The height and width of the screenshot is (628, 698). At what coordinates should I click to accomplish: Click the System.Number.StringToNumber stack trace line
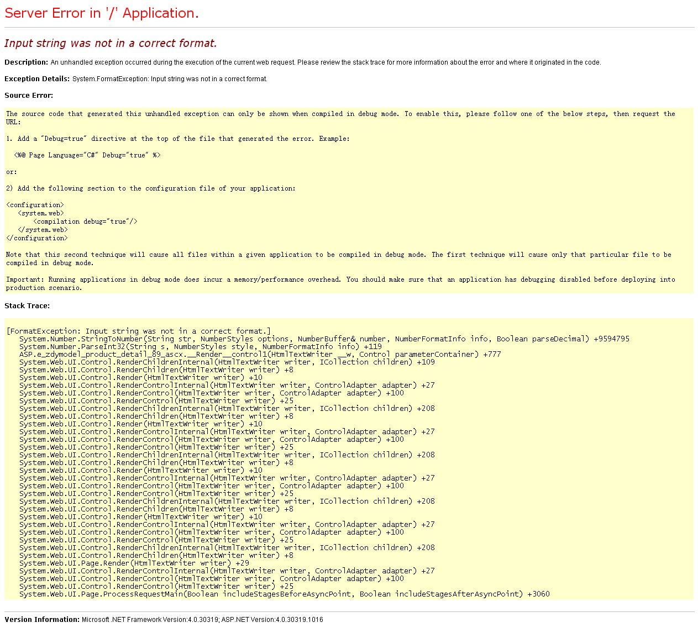(x=324, y=339)
